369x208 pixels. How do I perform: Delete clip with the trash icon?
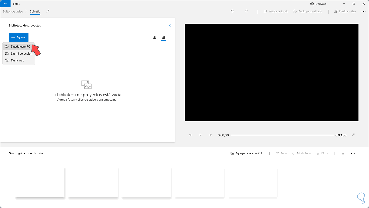[x=343, y=153]
